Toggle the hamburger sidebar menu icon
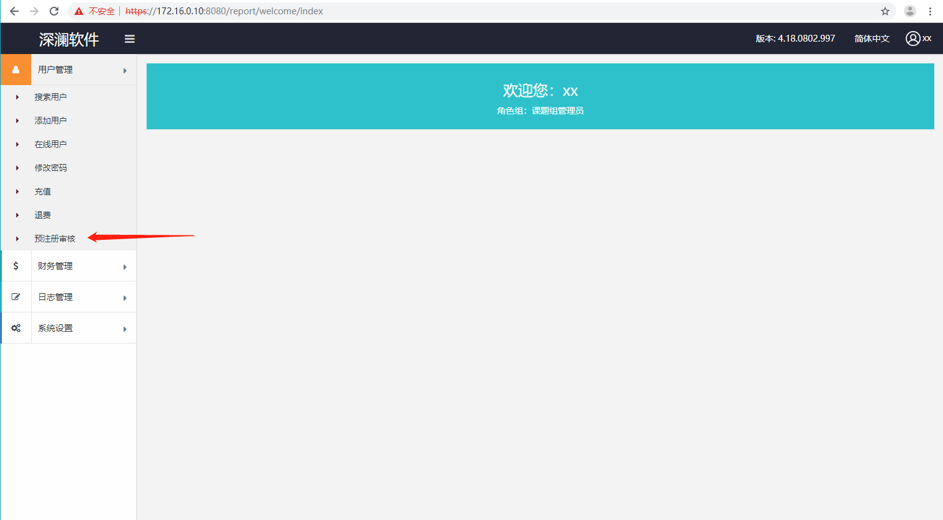The image size is (943, 520). point(130,39)
